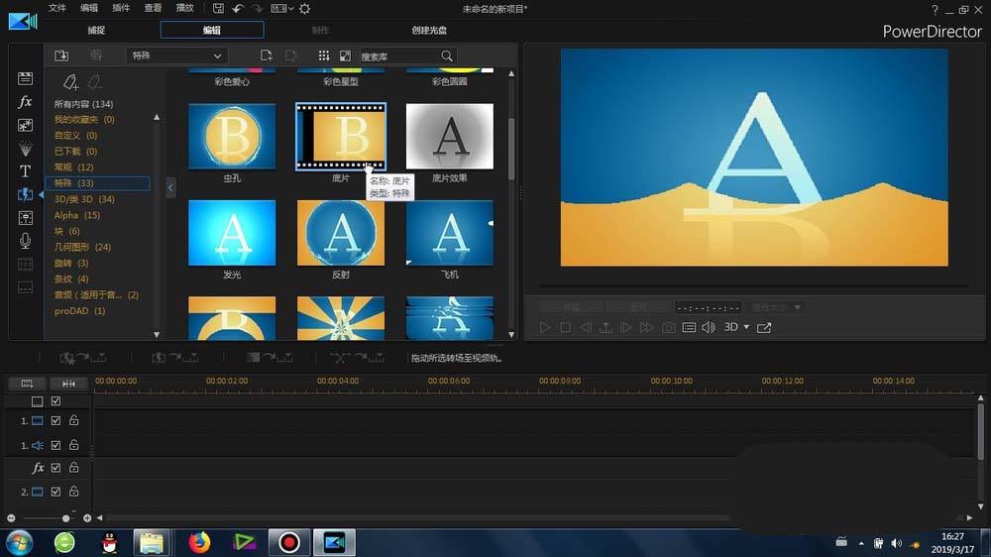This screenshot has height=557, width=991.
Task: Collapse the category panel with arrow
Action: 170,187
